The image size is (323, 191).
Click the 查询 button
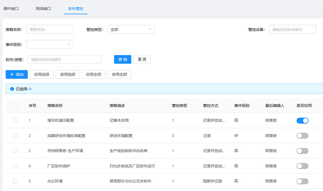point(122,59)
